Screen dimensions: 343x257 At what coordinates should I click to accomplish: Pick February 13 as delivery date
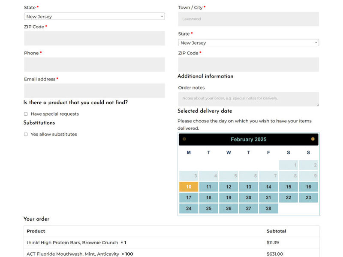coord(249,187)
